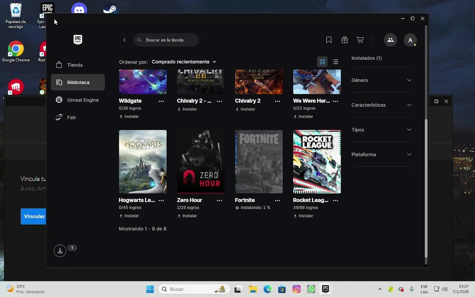The width and height of the screenshot is (475, 297).
Task: Select Biblioteca in the sidebar
Action: (78, 82)
